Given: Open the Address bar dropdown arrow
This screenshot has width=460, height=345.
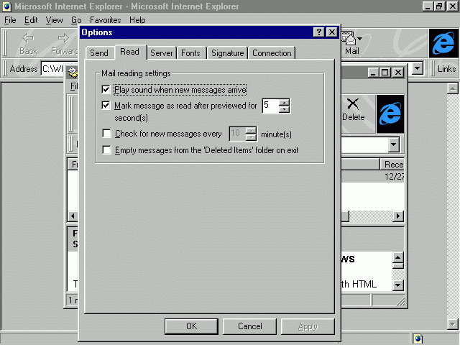Looking at the screenshot, I should 417,69.
